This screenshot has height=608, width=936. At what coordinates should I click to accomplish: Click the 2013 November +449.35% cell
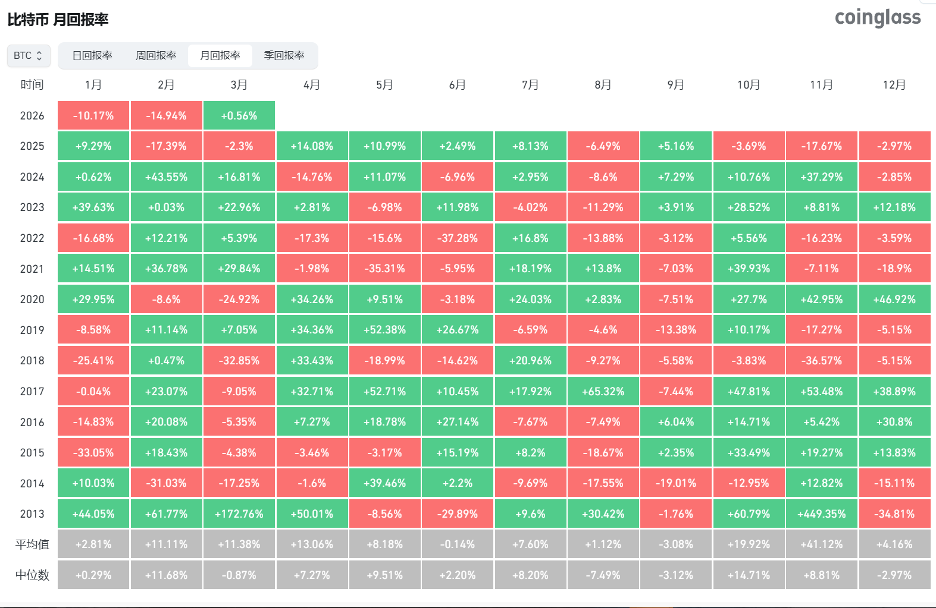click(x=821, y=514)
